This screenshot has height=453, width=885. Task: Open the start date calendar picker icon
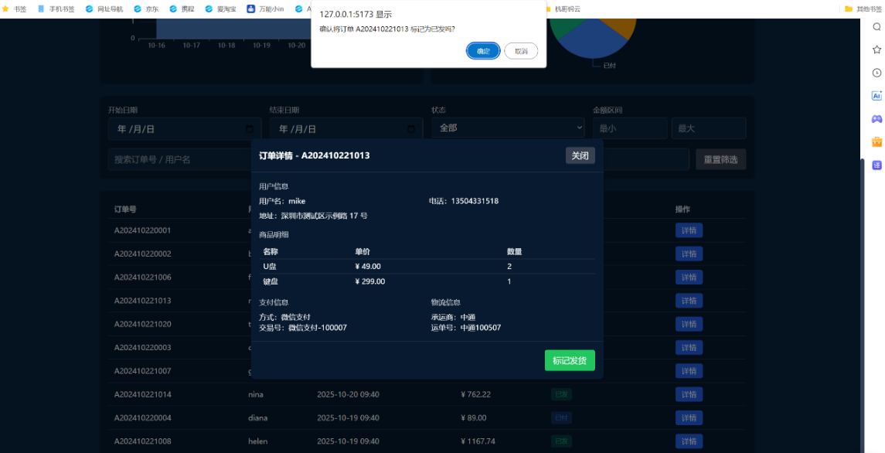(250, 129)
